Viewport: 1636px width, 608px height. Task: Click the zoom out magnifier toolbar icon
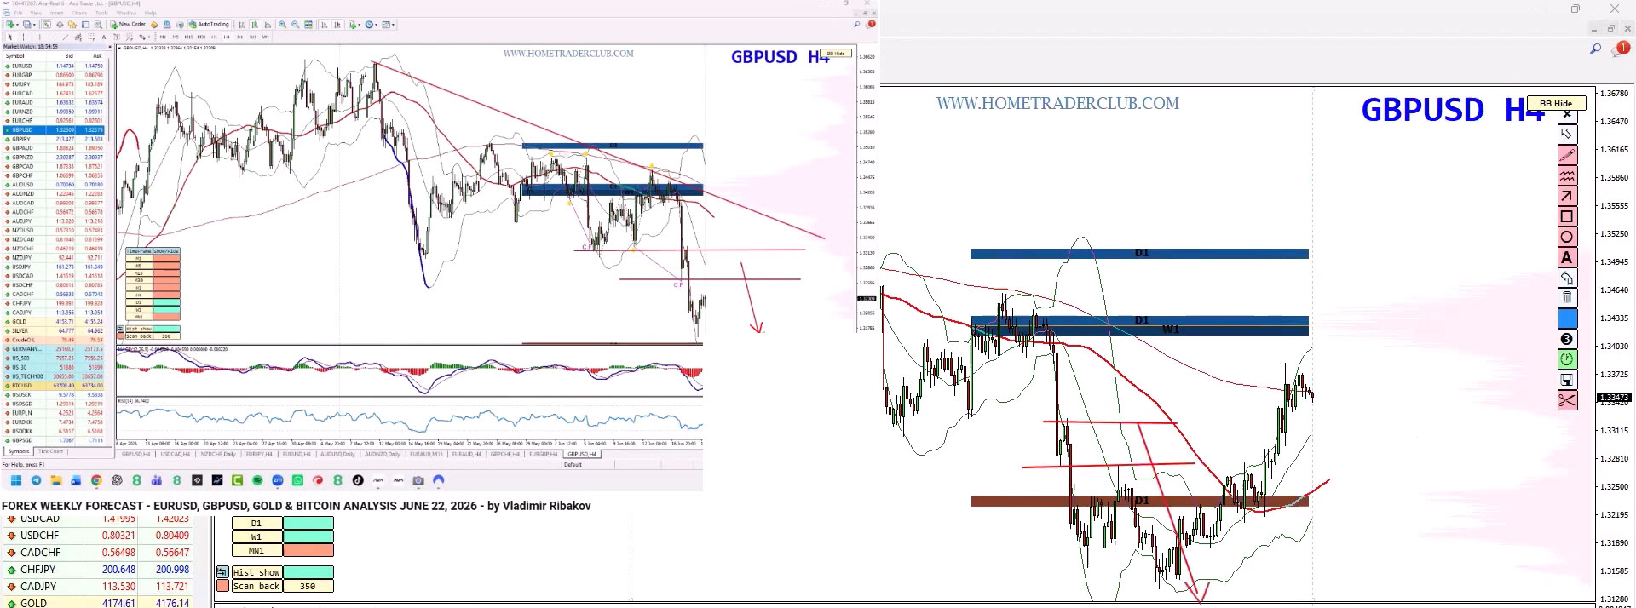(x=295, y=25)
